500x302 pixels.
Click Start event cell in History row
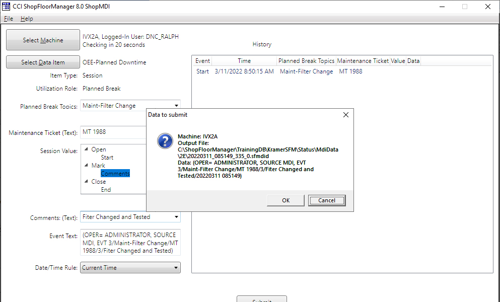(202, 71)
